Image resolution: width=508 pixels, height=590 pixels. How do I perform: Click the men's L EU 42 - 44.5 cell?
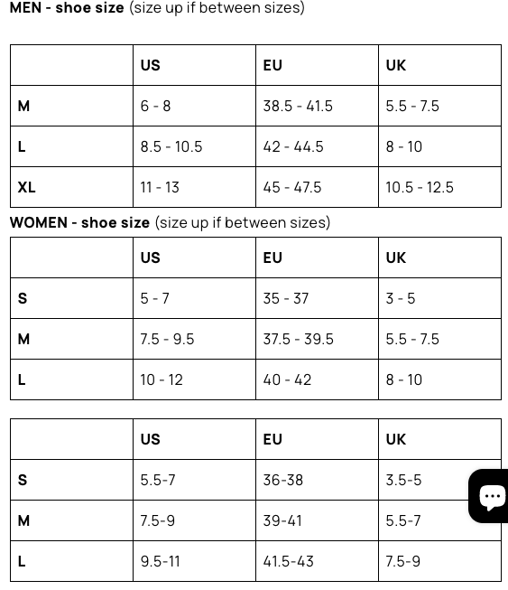tap(317, 146)
